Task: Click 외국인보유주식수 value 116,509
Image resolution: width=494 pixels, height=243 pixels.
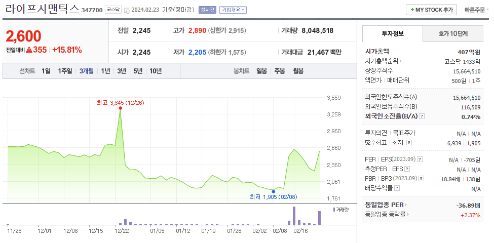Action: [471, 107]
